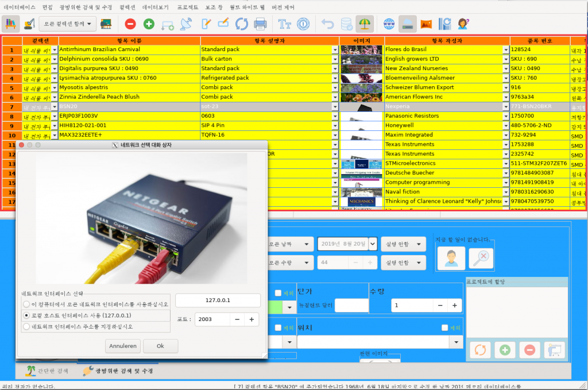Click the page-with-pencil edit icon
This screenshot has width=588, height=390.
click(206, 24)
